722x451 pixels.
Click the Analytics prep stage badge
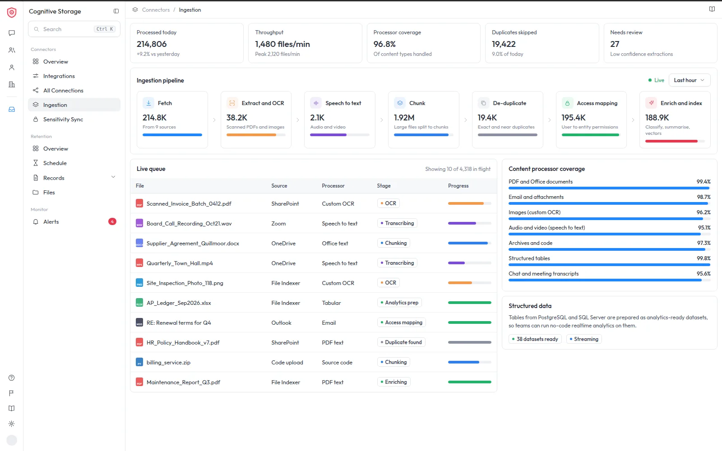point(399,303)
